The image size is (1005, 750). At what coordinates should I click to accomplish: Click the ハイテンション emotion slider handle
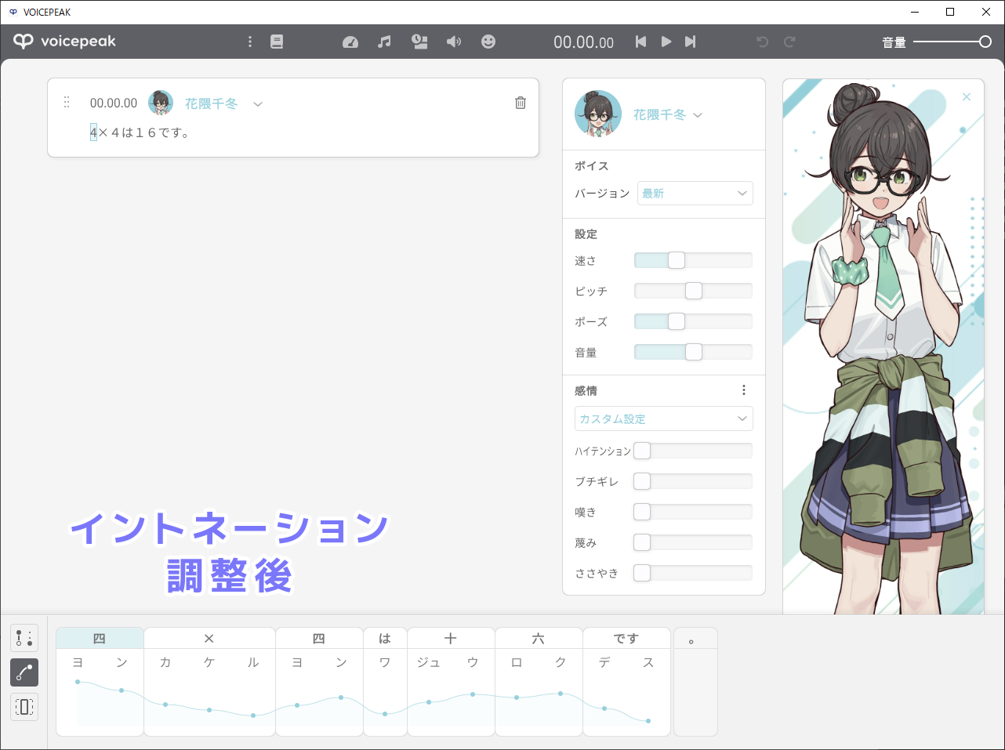click(642, 451)
